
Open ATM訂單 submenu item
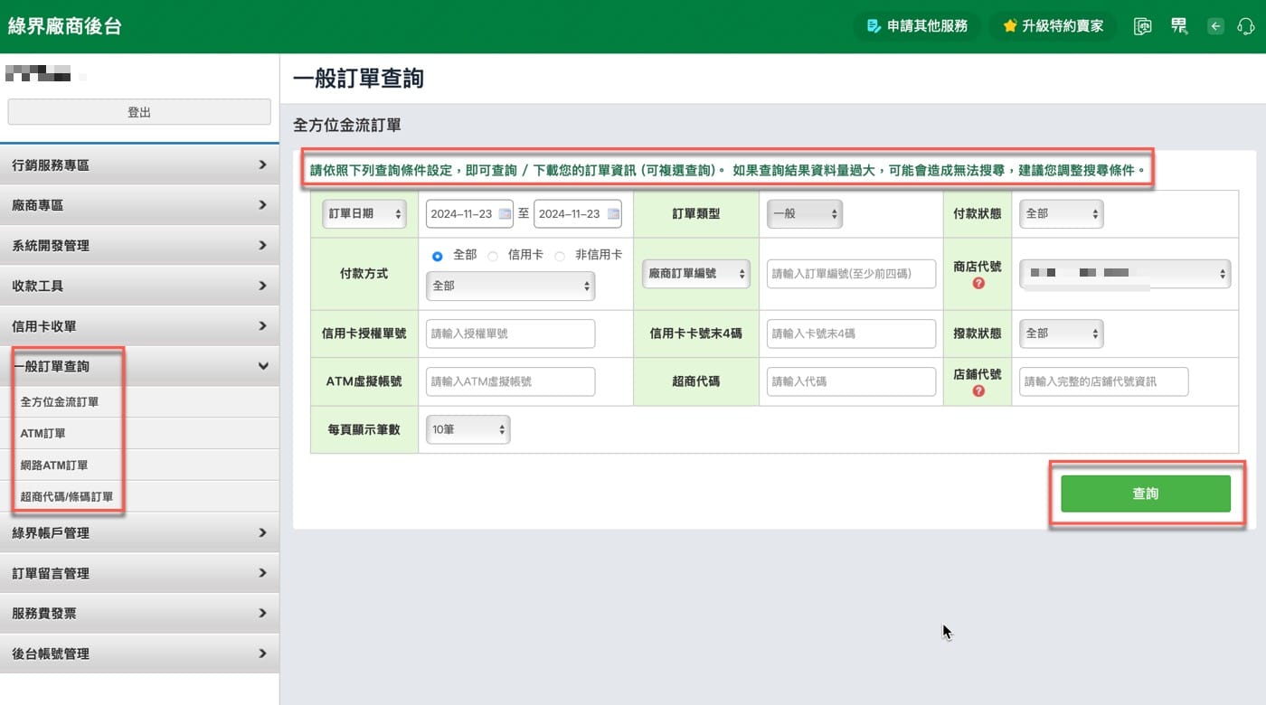[43, 434]
